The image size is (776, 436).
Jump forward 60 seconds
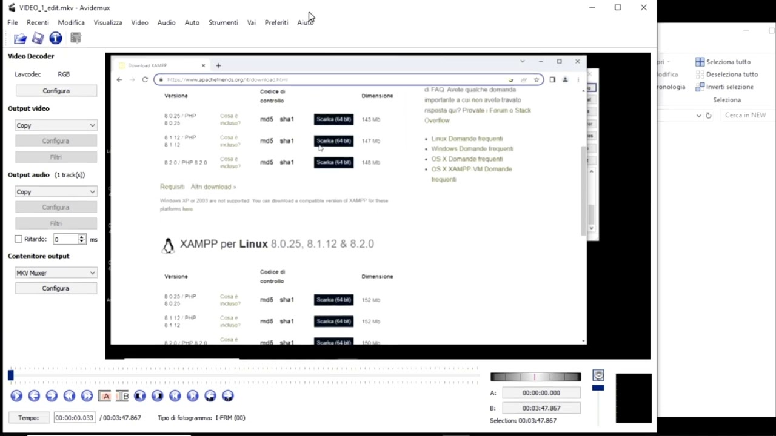point(227,395)
